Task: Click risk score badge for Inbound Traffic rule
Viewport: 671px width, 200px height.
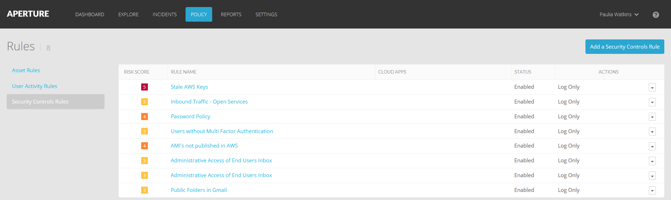Action: (x=144, y=102)
